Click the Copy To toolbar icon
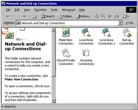The height and width of the screenshot is (110, 138). tap(104, 16)
